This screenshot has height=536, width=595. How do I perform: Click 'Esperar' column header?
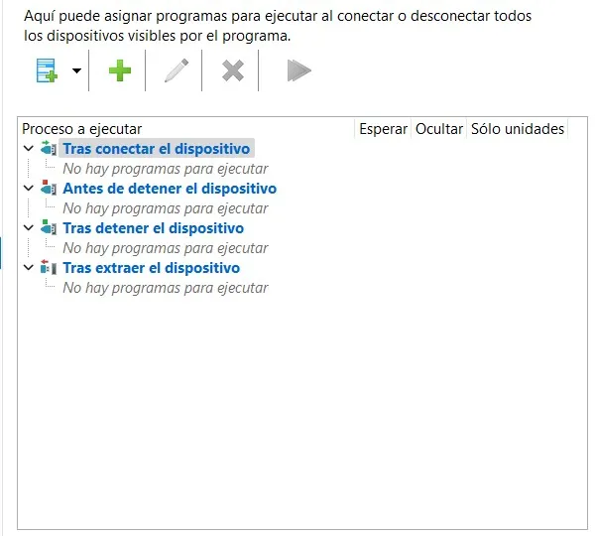[383, 129]
